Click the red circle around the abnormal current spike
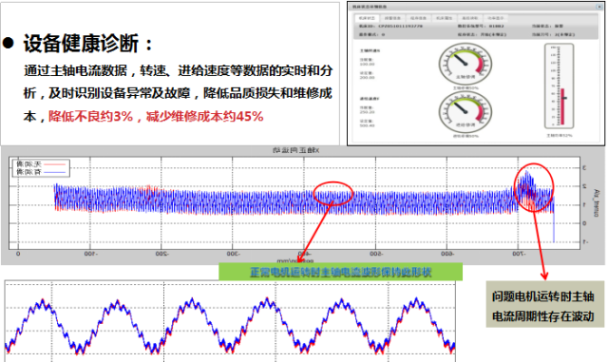Viewport: 608px width, 362px height. tap(534, 187)
